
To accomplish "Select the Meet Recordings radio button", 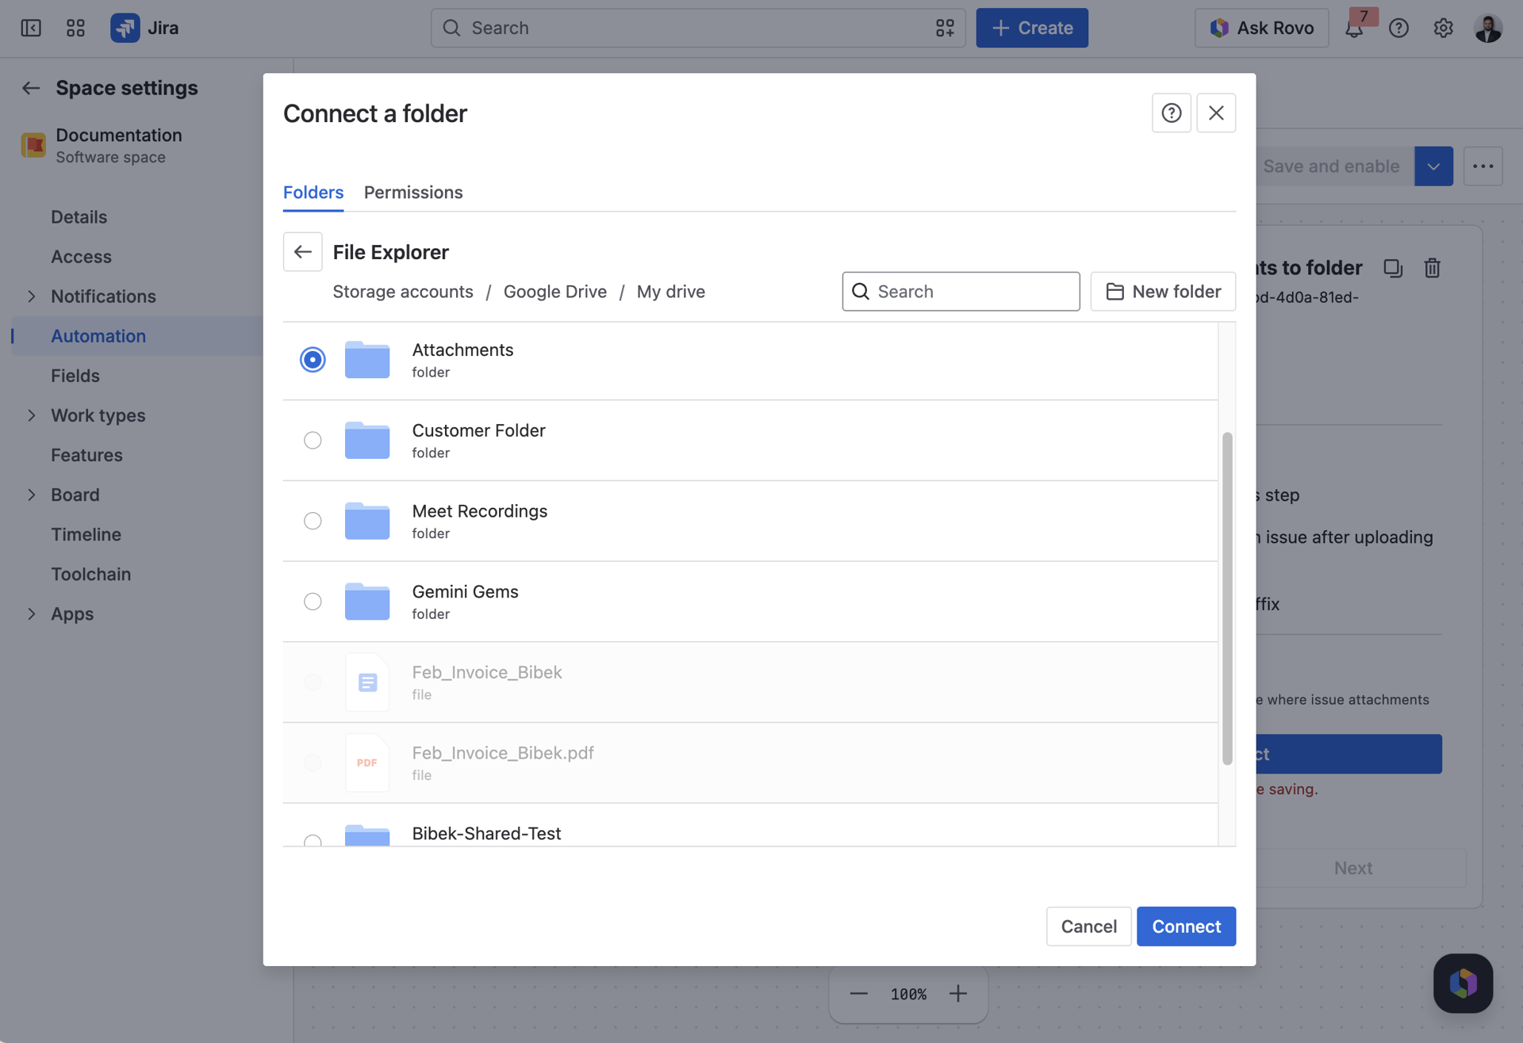I will (313, 521).
